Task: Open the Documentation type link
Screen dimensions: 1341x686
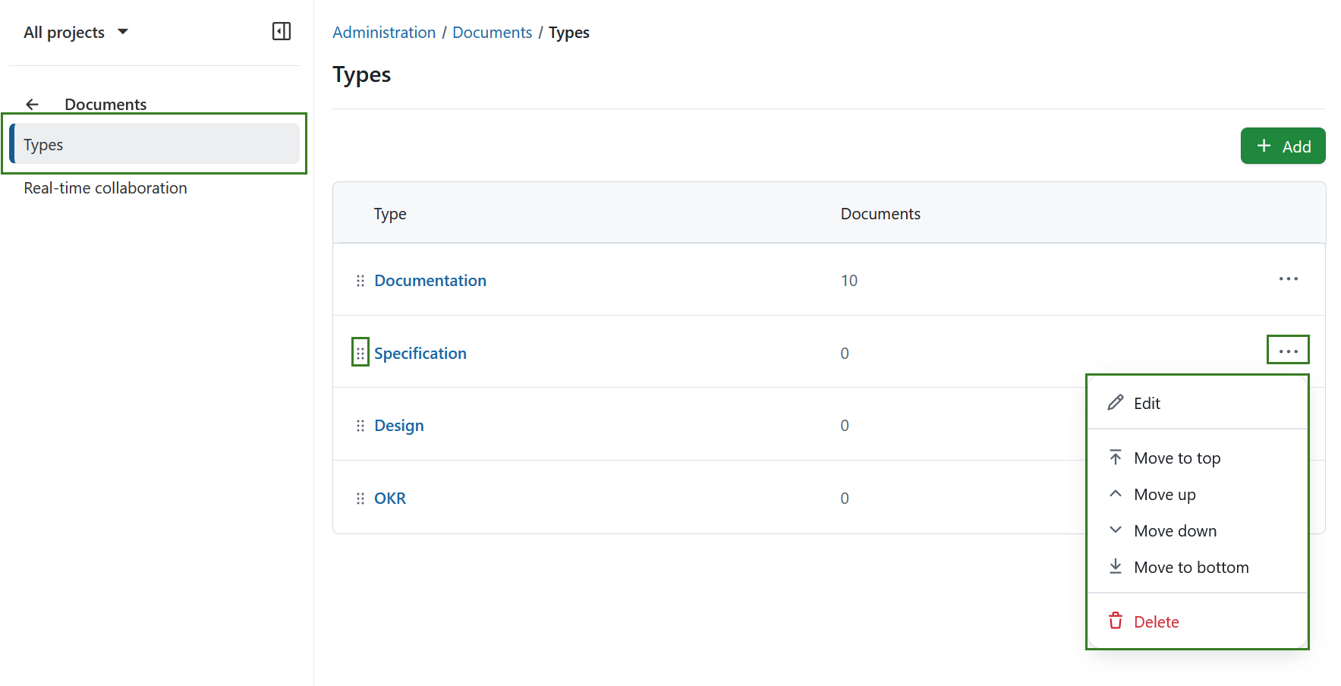Action: [x=430, y=280]
